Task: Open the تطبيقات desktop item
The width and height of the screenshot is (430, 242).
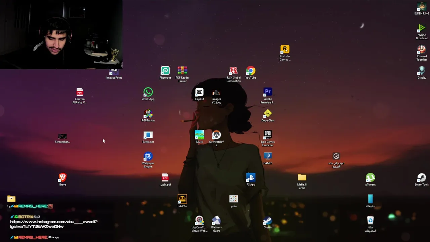Action: pyautogui.click(x=370, y=201)
